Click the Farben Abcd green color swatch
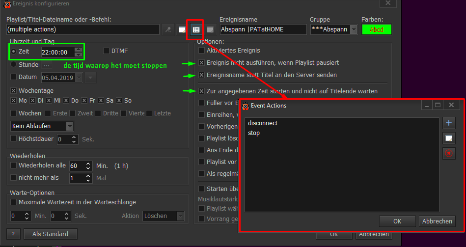 377,30
